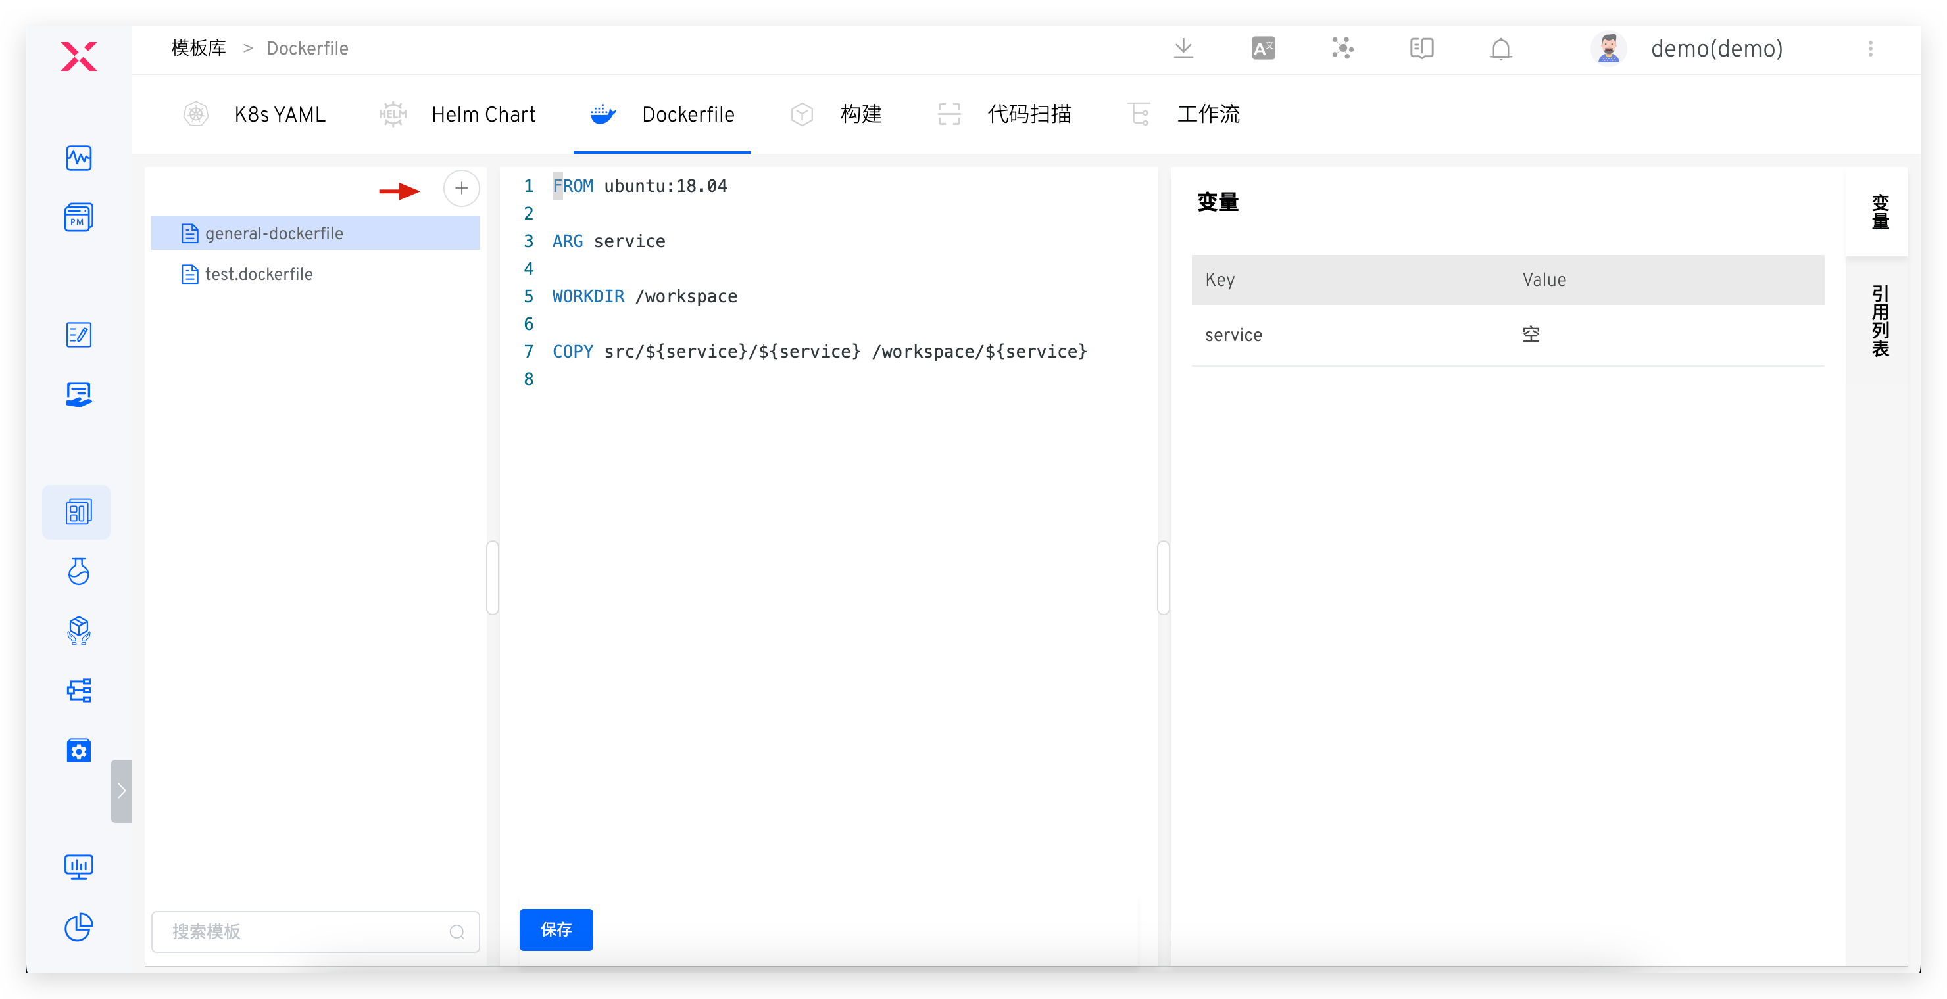Select the test.dockerfile template

(259, 274)
